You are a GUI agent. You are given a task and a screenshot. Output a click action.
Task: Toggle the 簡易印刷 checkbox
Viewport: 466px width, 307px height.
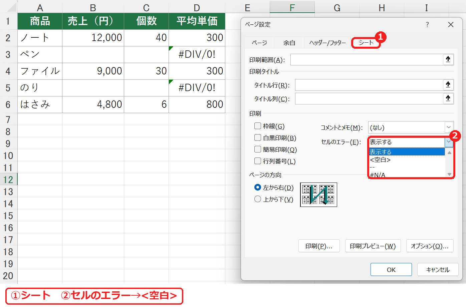click(258, 149)
